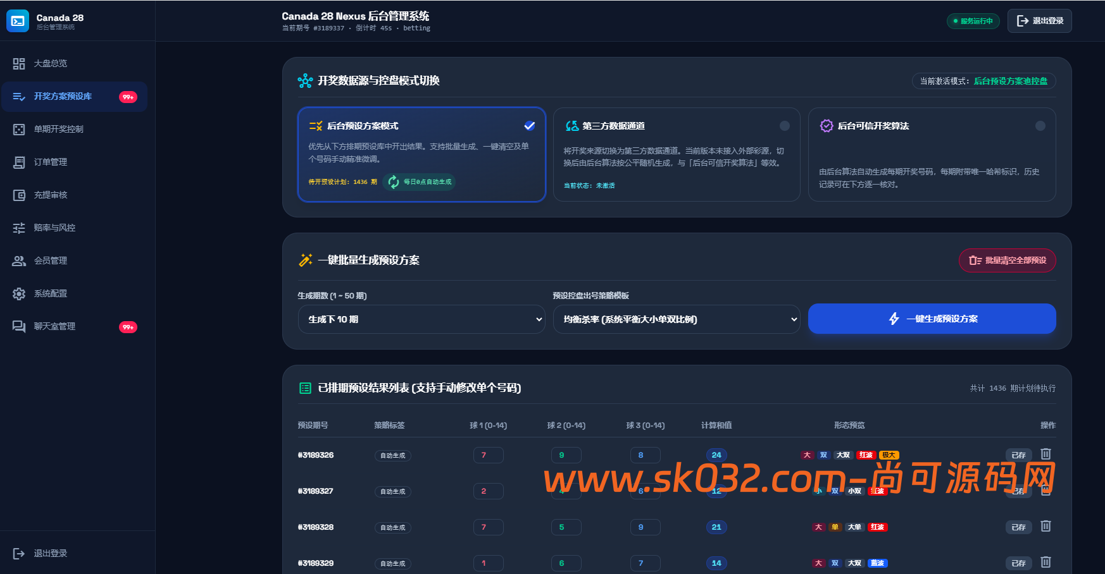Open 订单管理 in sidebar
This screenshot has height=574, width=1105.
pos(74,162)
